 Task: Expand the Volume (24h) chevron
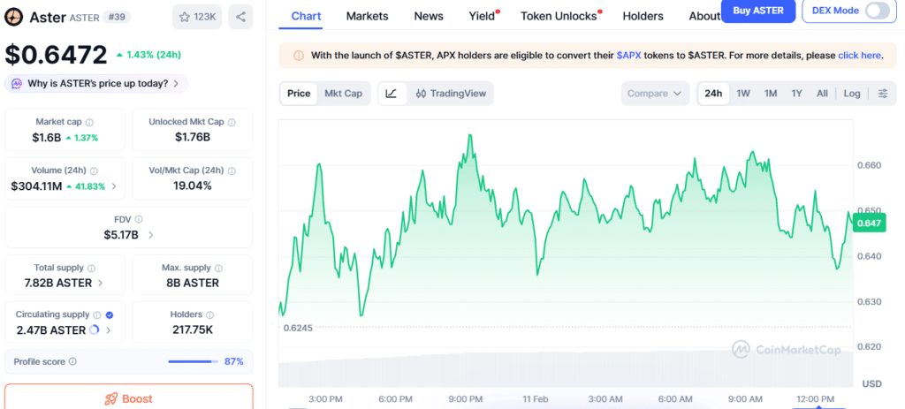tap(114, 186)
